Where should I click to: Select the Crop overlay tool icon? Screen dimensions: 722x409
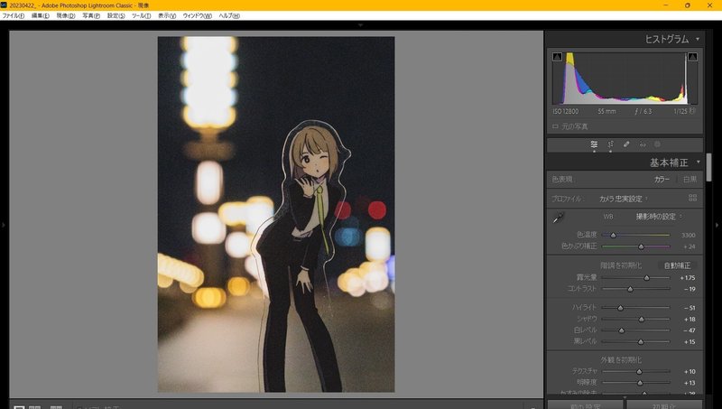tap(611, 144)
